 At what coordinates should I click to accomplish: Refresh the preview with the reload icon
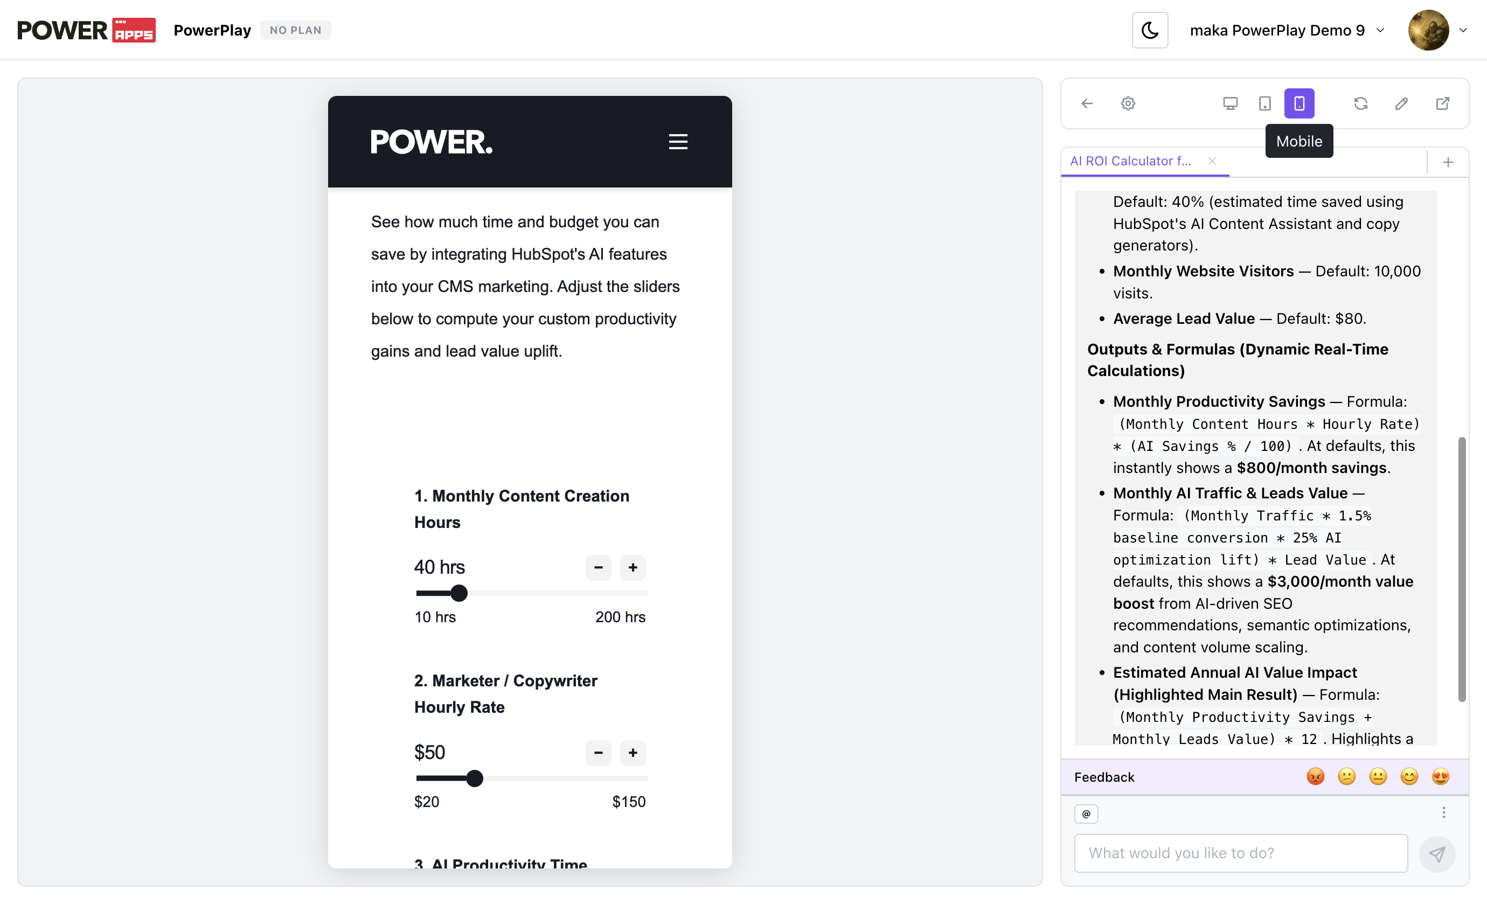click(1361, 104)
